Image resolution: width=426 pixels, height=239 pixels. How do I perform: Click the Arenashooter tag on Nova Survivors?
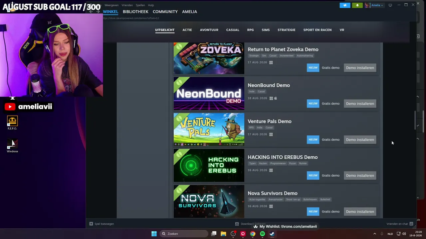click(x=276, y=199)
